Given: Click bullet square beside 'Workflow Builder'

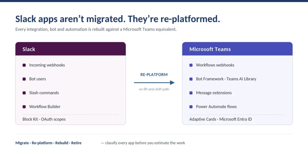Looking at the screenshot, I should tap(24, 107).
